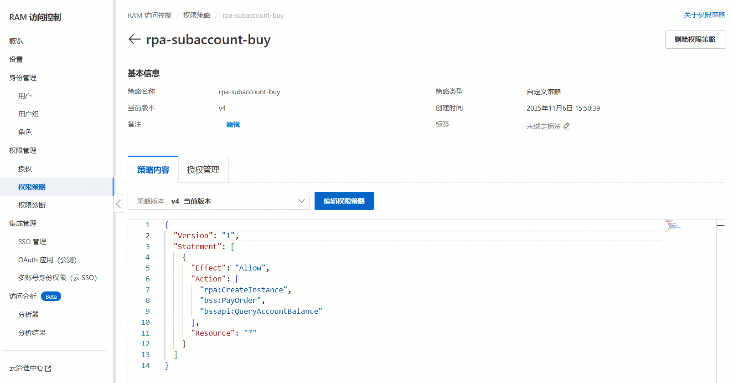Switch to the 授权管理 tab
This screenshot has height=383, width=734.
(x=203, y=170)
